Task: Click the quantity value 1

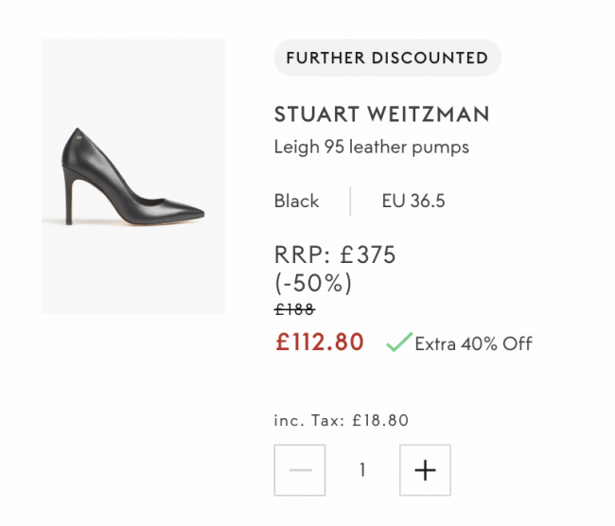Action: (x=362, y=470)
